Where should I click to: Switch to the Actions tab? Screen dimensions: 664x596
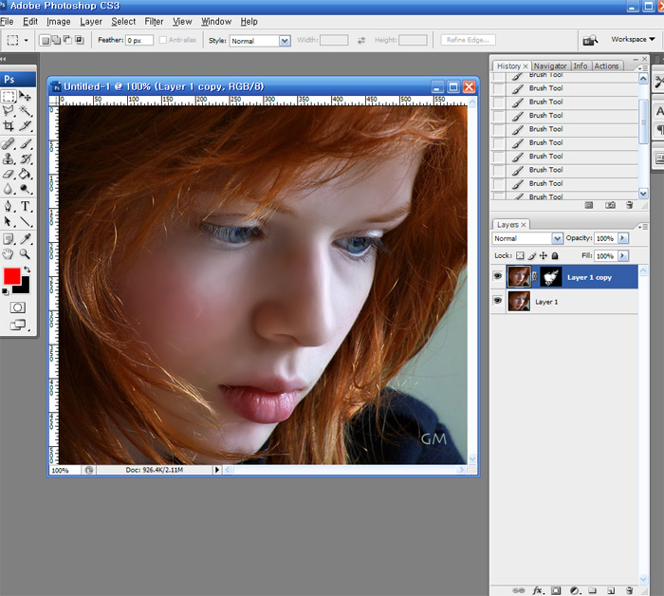pos(606,66)
